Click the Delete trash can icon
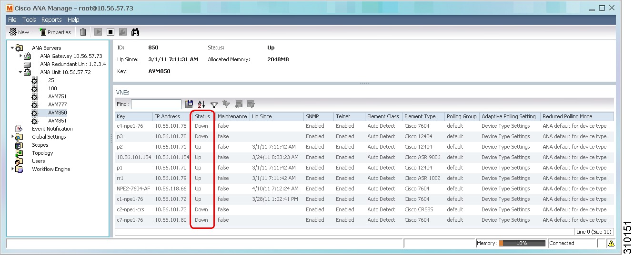The width and height of the screenshot is (634, 255). tap(83, 32)
